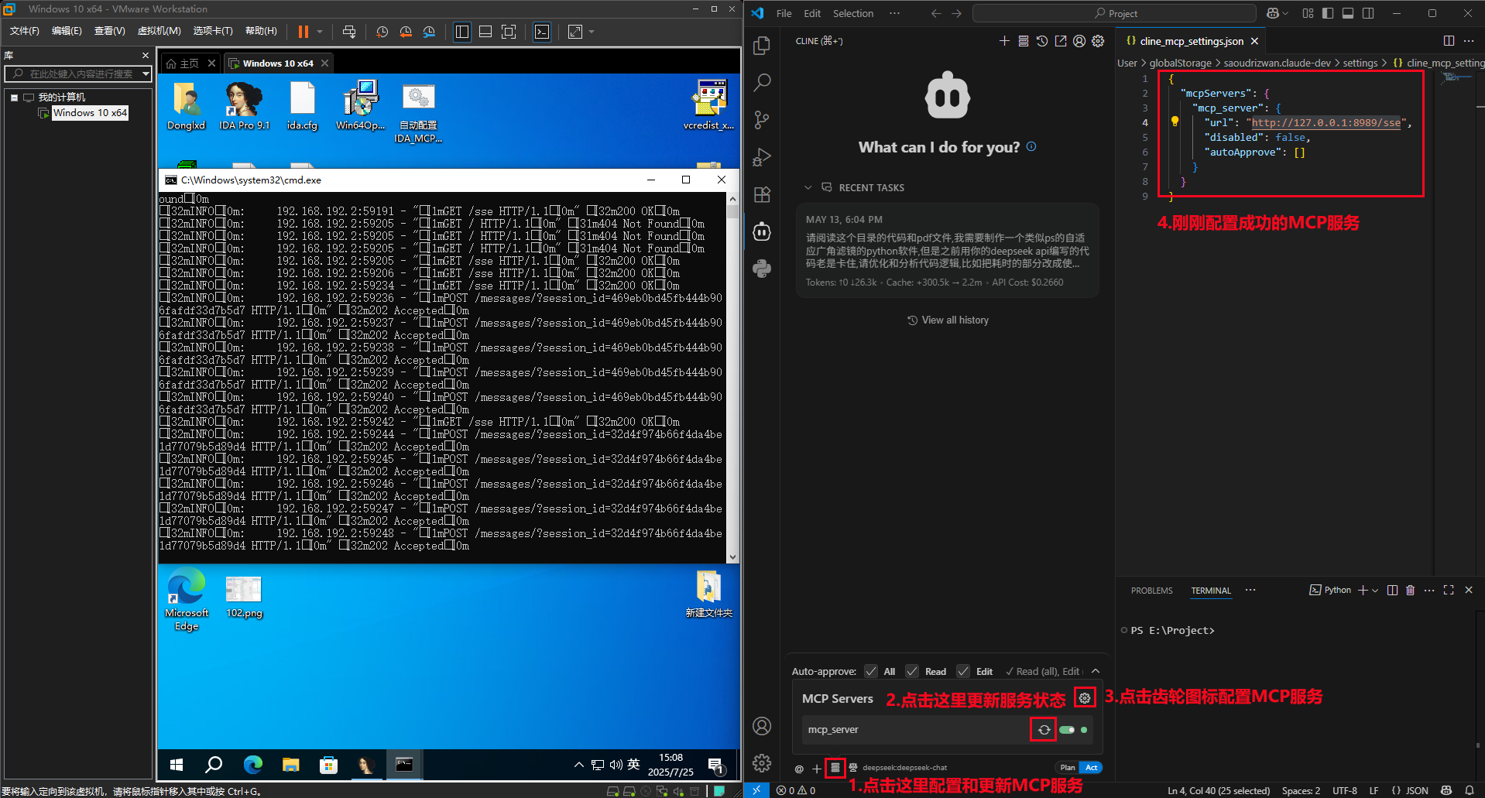Collapse the 我的计算机 tree node
The height and width of the screenshot is (798, 1485).
click(x=14, y=98)
